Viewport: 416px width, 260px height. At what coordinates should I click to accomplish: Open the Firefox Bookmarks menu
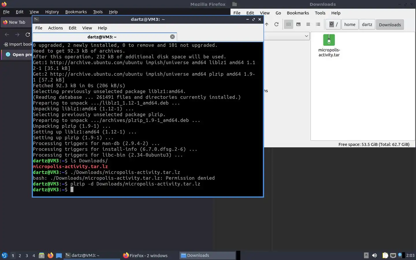76,12
